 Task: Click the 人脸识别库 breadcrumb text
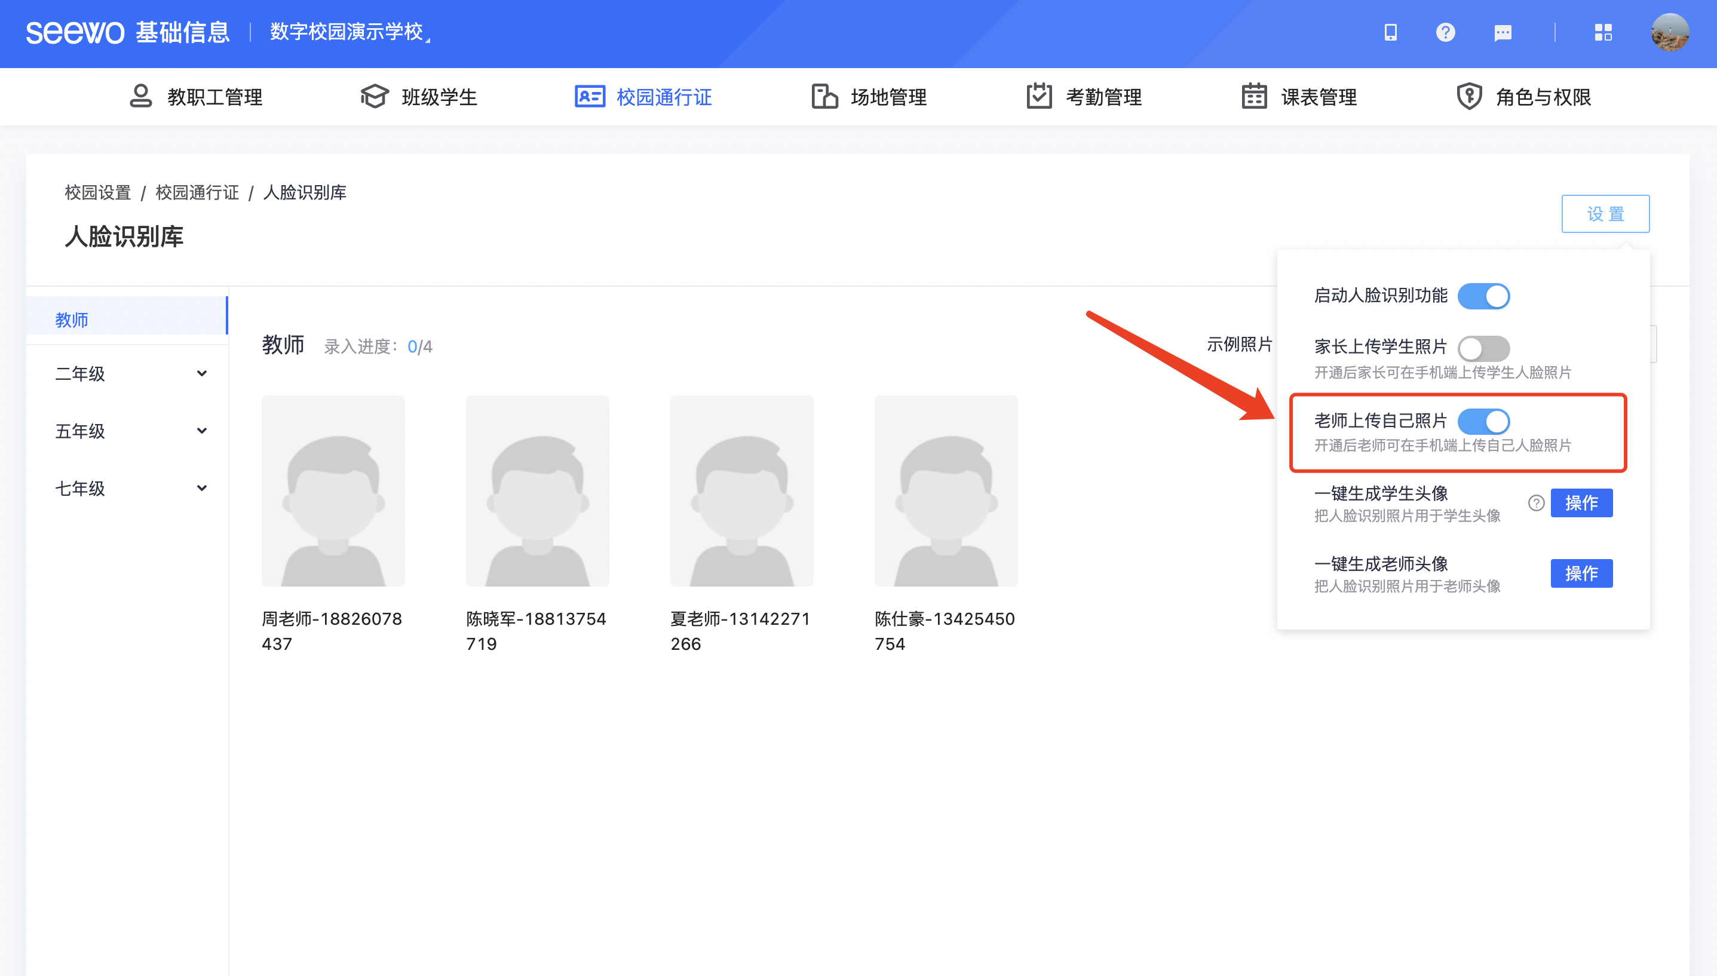tap(304, 192)
